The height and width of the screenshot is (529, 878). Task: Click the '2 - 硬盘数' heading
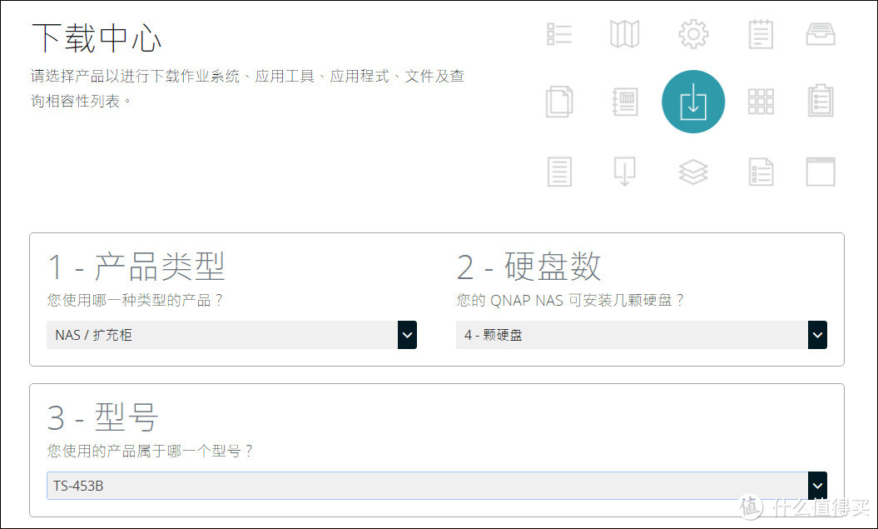click(x=529, y=267)
